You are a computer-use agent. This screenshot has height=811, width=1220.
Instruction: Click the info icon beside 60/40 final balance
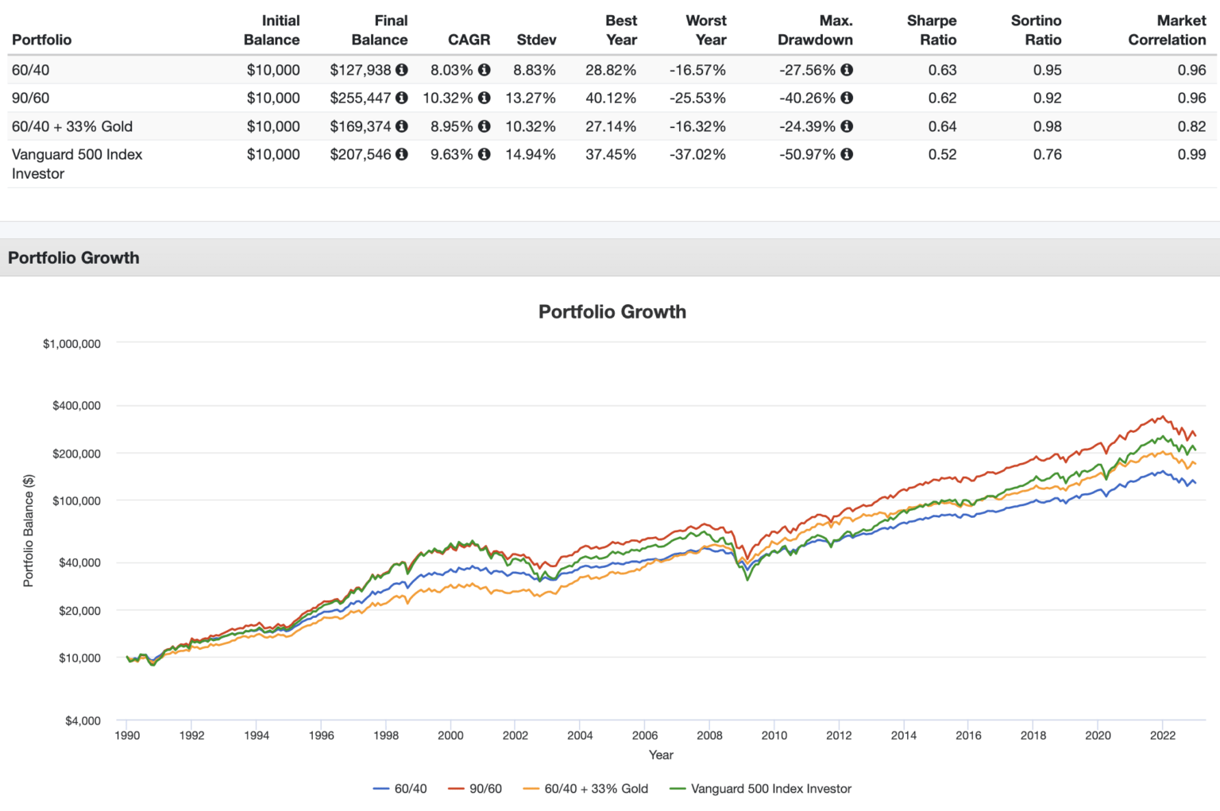coord(403,70)
